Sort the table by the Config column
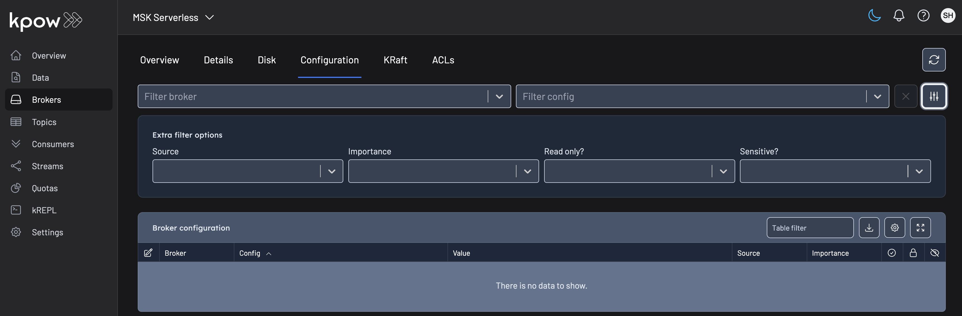The height and width of the screenshot is (316, 962). point(255,253)
